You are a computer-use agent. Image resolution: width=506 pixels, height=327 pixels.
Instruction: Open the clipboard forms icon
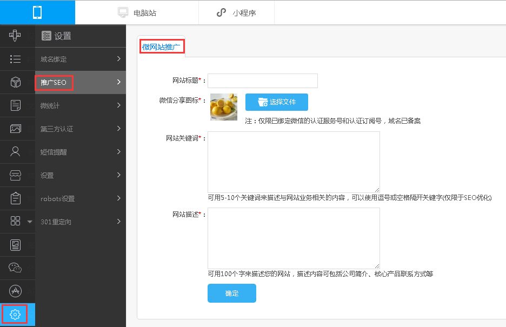pos(15,198)
